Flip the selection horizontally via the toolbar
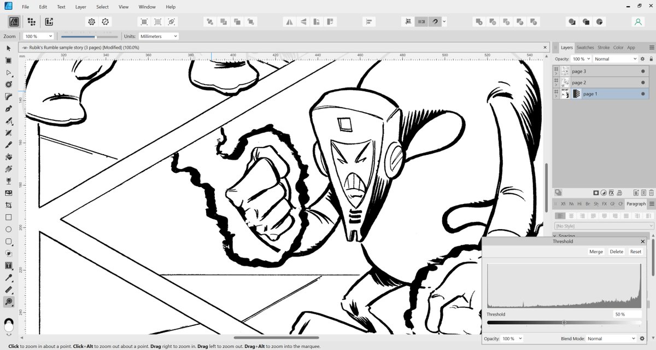 tap(290, 21)
